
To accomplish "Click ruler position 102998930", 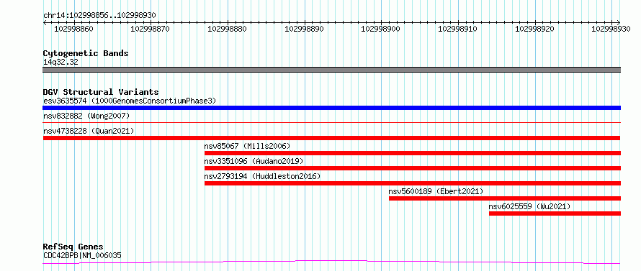I will (611, 29).
